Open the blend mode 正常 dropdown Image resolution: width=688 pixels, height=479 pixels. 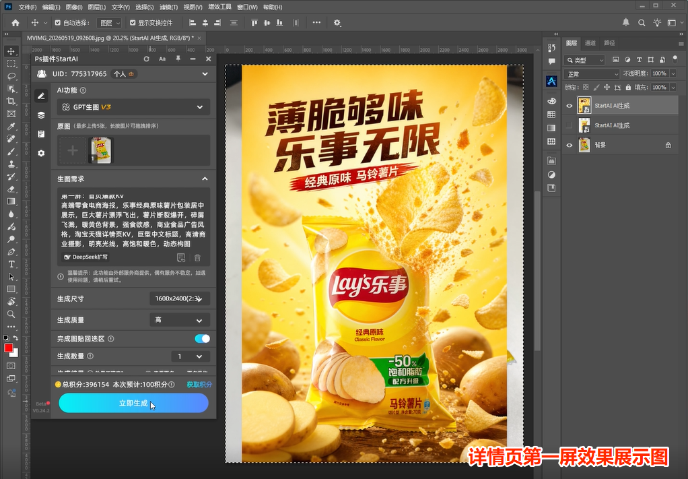592,73
